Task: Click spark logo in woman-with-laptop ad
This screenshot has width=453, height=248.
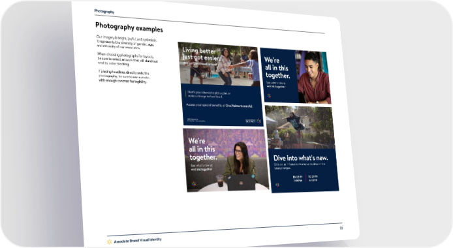Action: (x=194, y=183)
